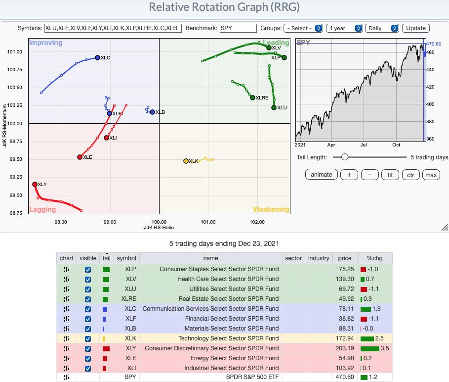Click the XLI dot on the graph

[106, 138]
